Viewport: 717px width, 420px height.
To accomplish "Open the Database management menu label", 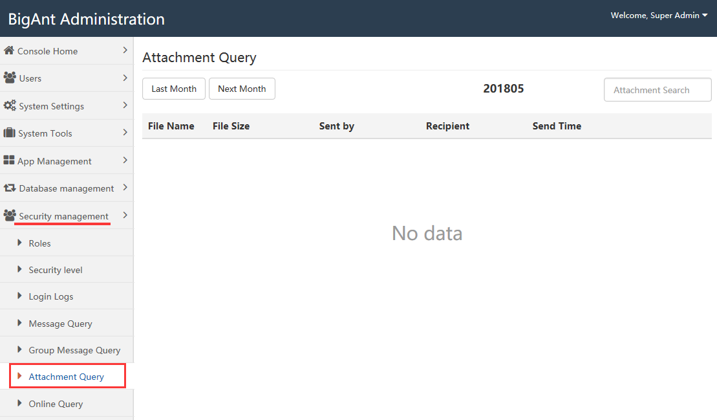I will point(67,188).
